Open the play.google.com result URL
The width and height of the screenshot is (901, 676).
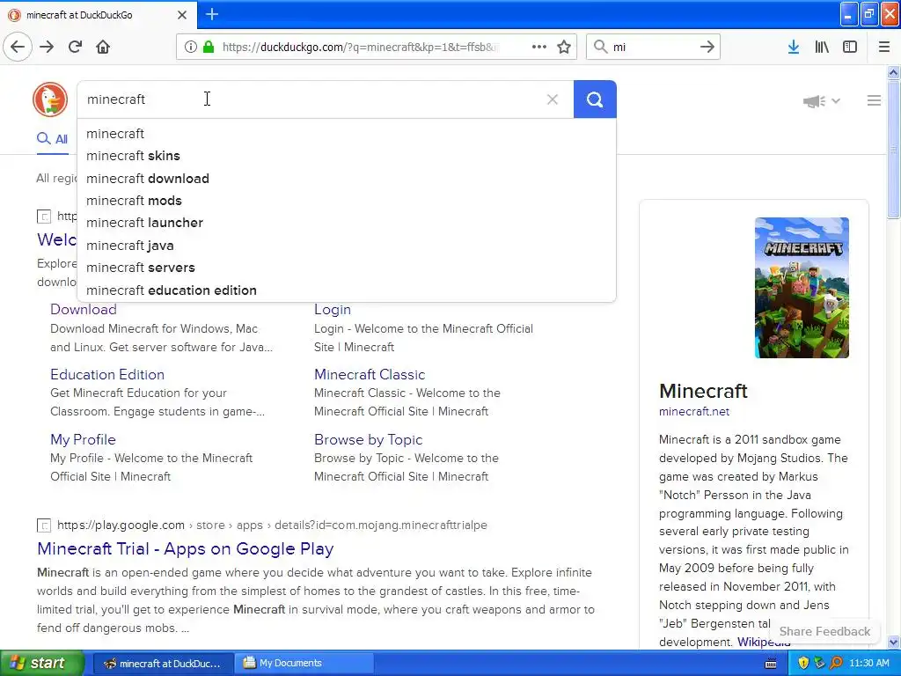pyautogui.click(x=272, y=525)
